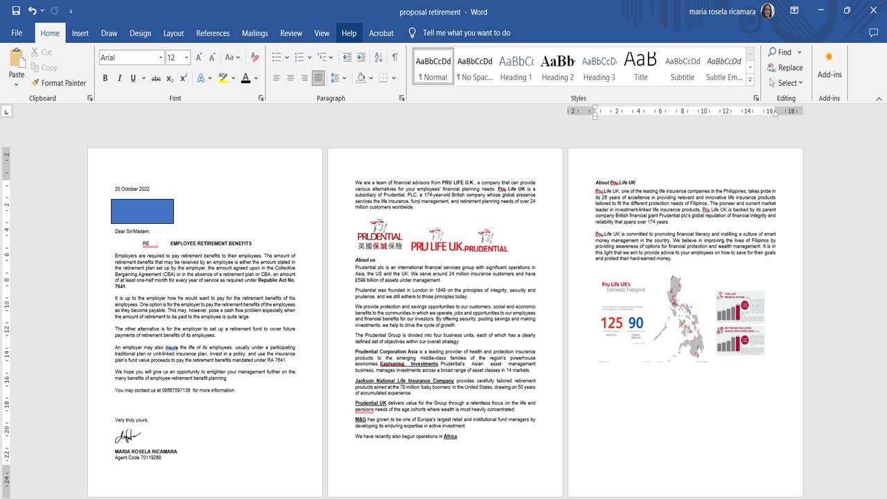Image resolution: width=887 pixels, height=499 pixels.
Task: Decrease font size with Shrink Font
Action: point(213,58)
